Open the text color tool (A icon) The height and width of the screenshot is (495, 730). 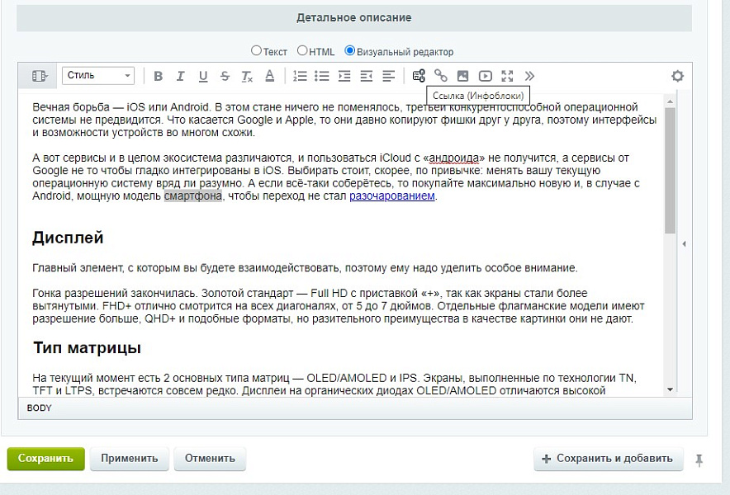(269, 76)
